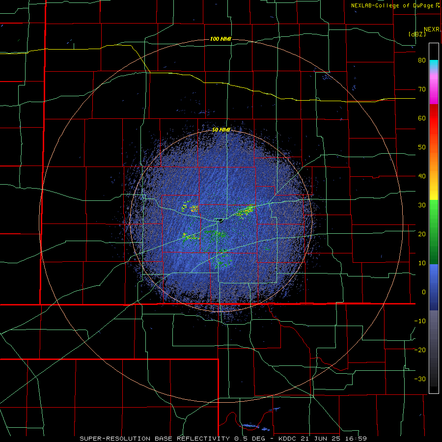Screen dimensions: 442x442
Task: Click the 0 dBZ legend value
Action: pyautogui.click(x=424, y=292)
